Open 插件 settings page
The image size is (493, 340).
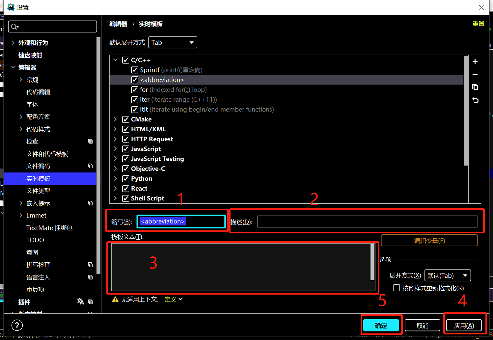tap(24, 302)
